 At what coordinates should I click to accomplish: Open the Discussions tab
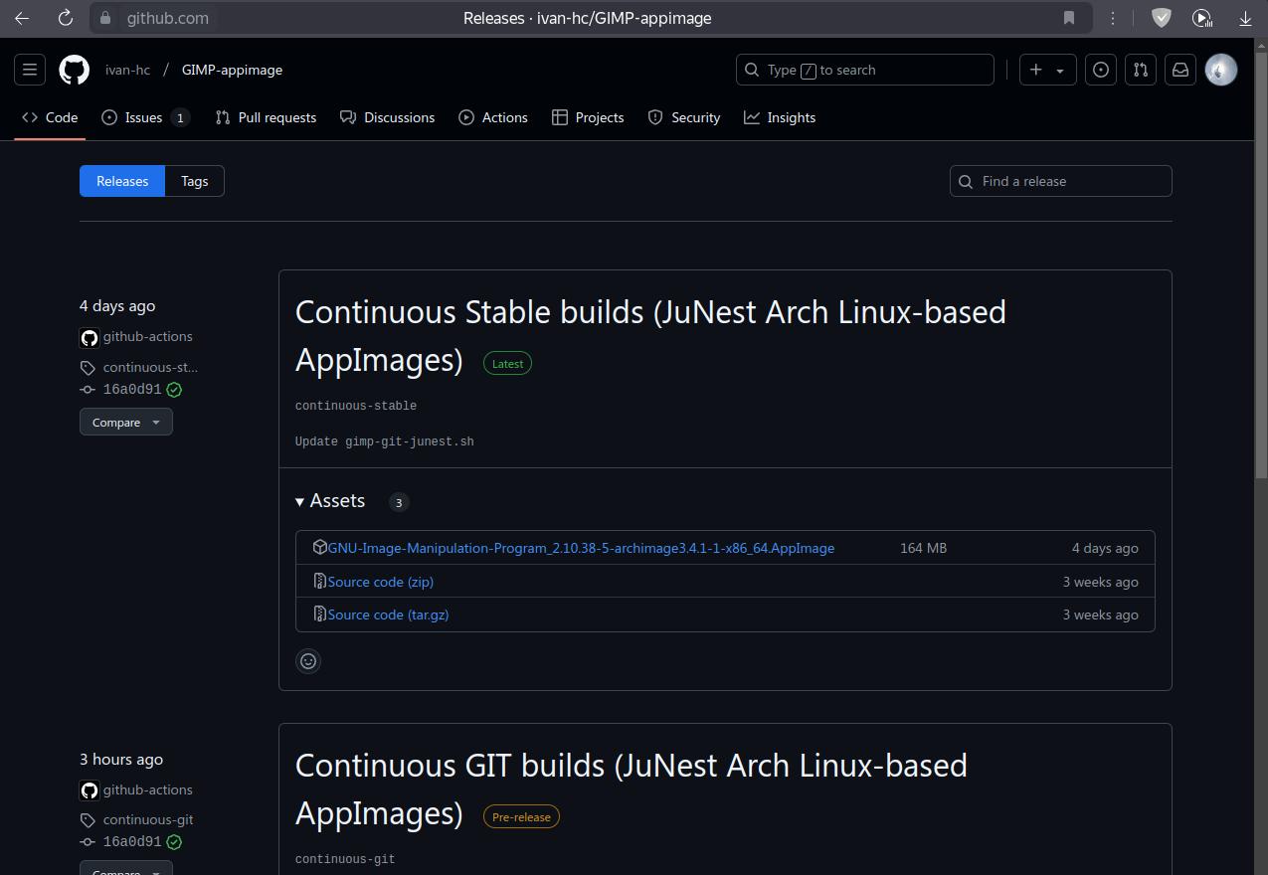coord(388,117)
